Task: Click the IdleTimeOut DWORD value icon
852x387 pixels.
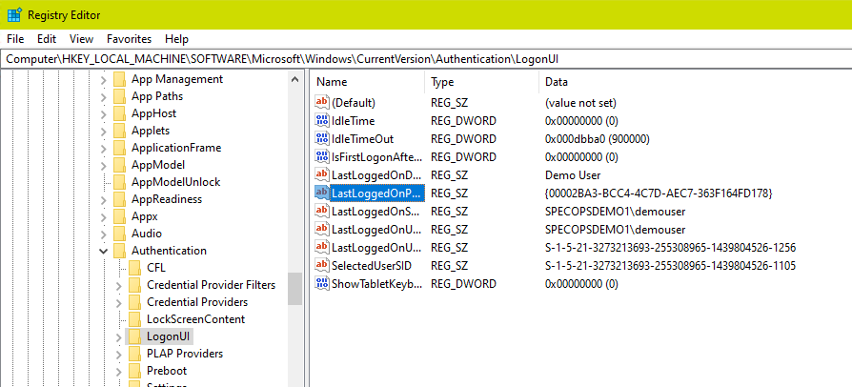Action: pos(322,138)
